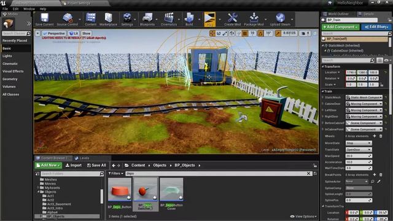
Task: Click the SplineActor magnifier browse icon
Action: point(373,181)
